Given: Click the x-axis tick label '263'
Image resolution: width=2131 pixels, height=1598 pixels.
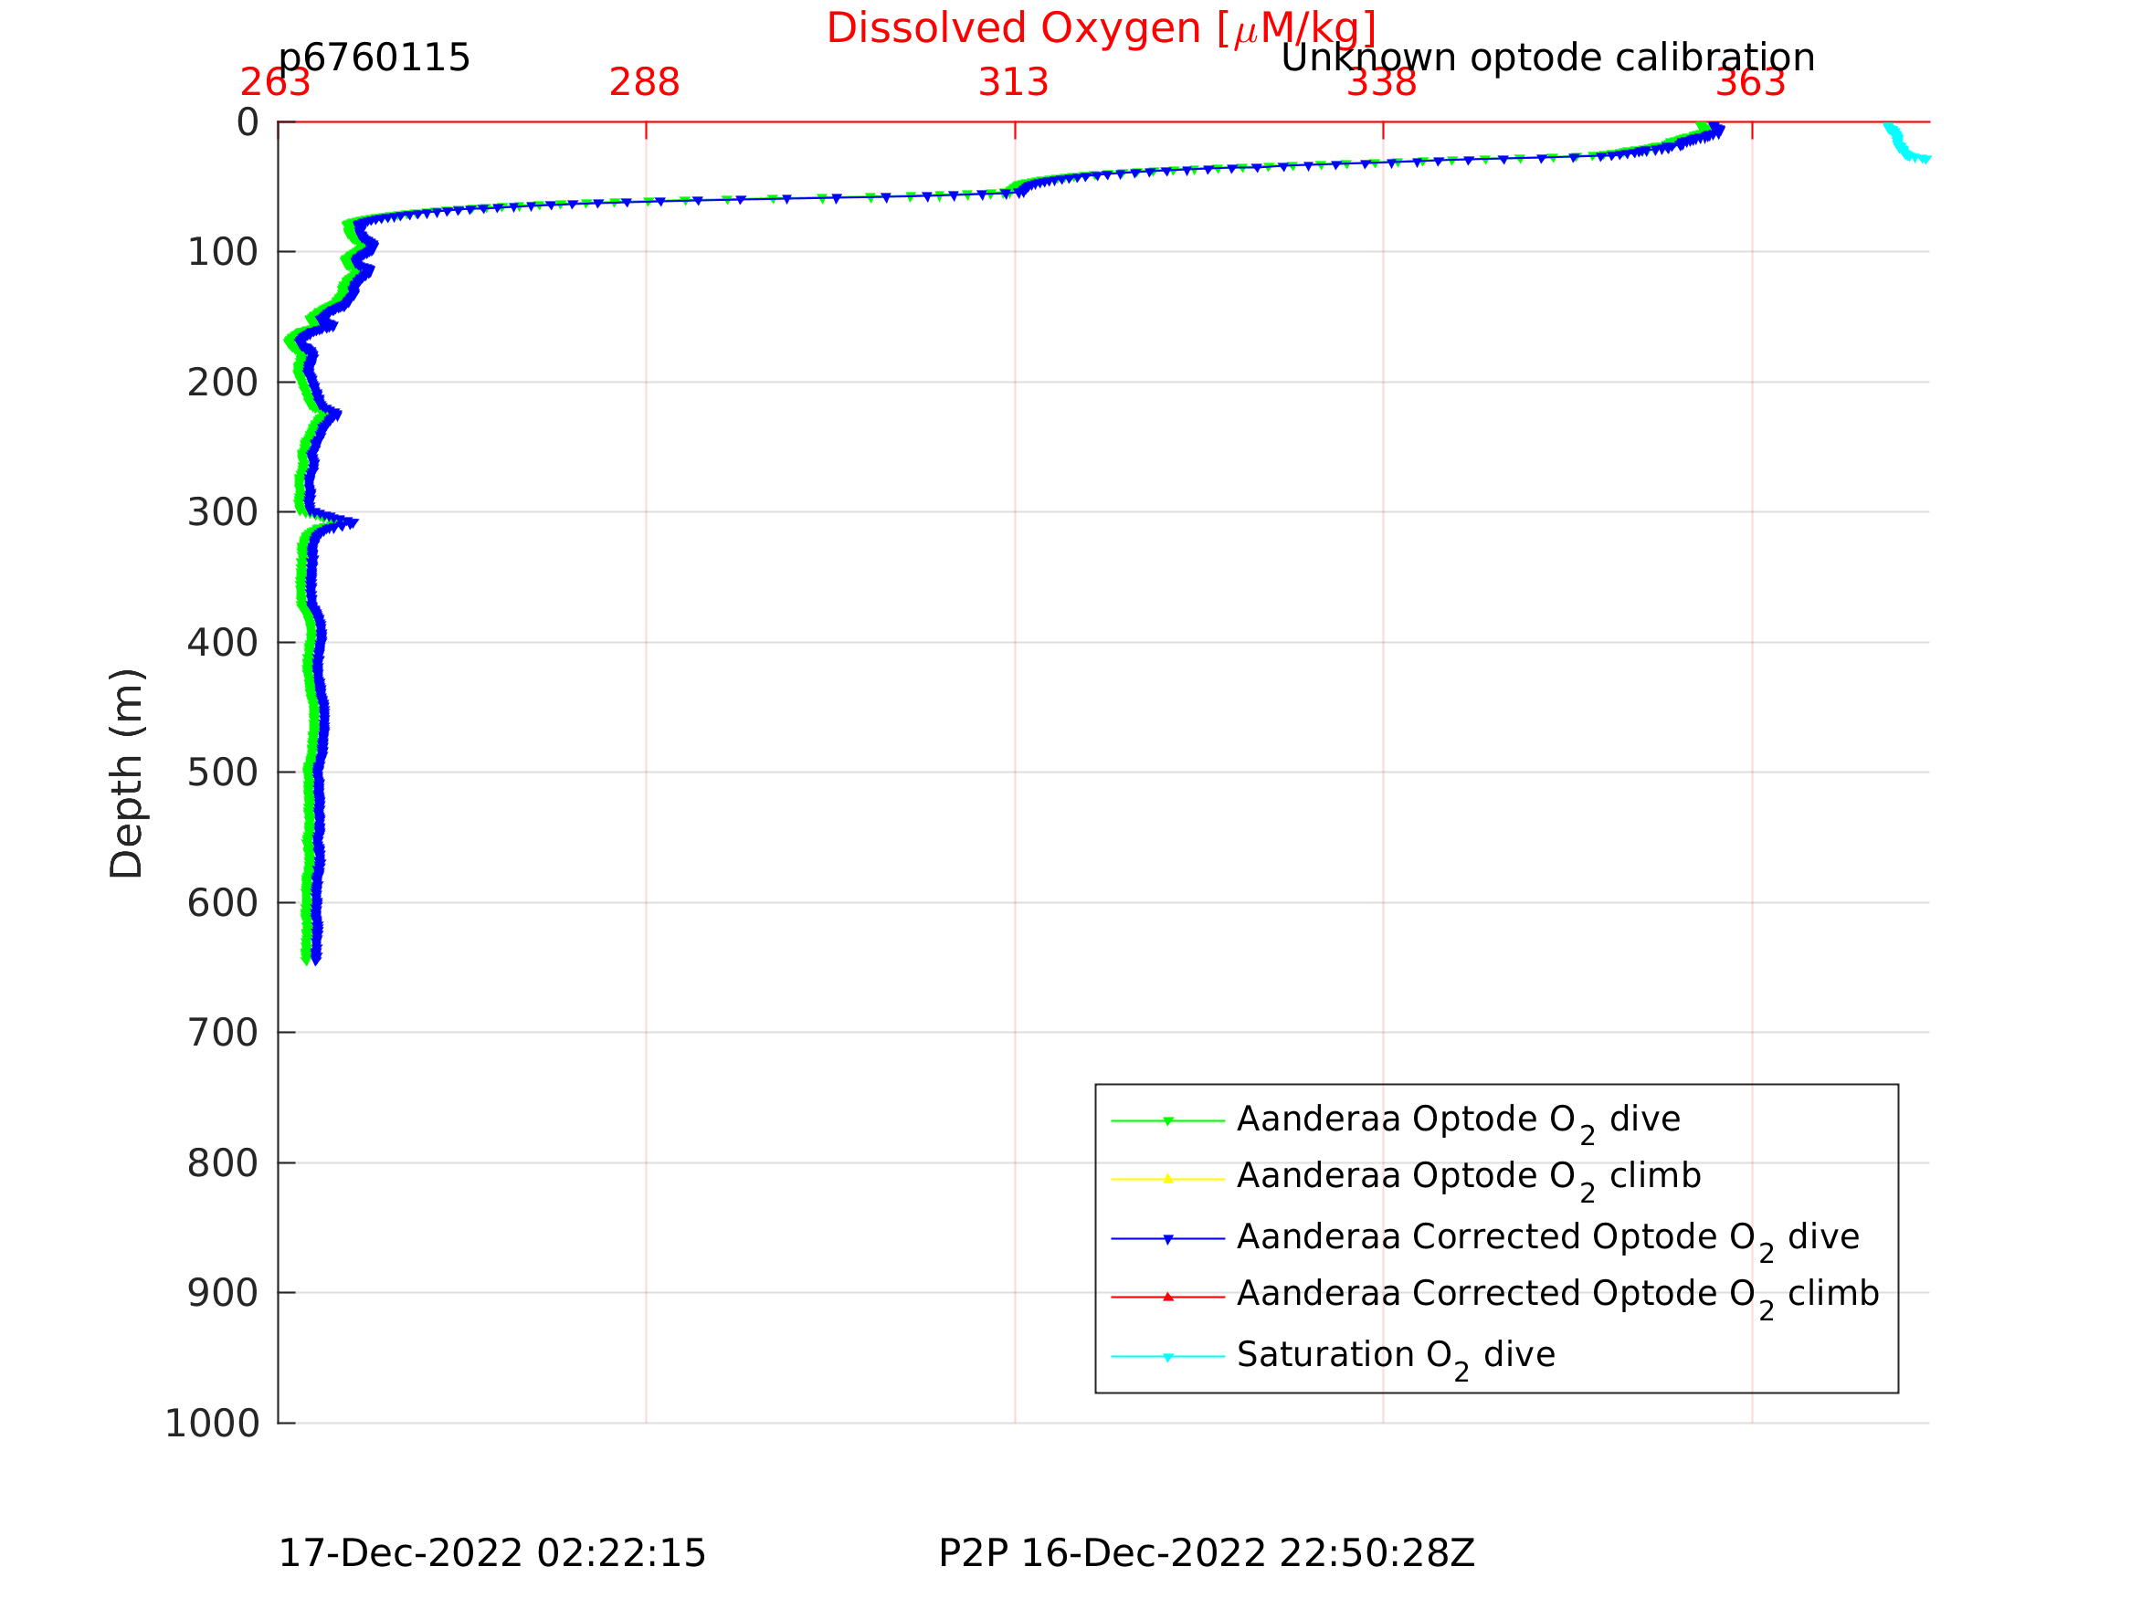Looking at the screenshot, I should pos(276,83).
